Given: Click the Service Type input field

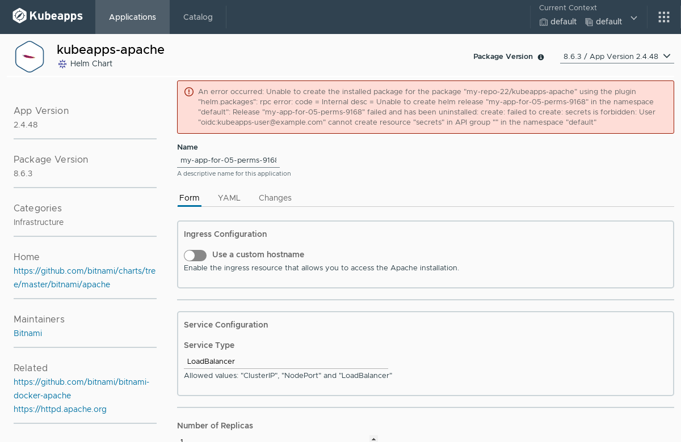Looking at the screenshot, I should pos(286,362).
